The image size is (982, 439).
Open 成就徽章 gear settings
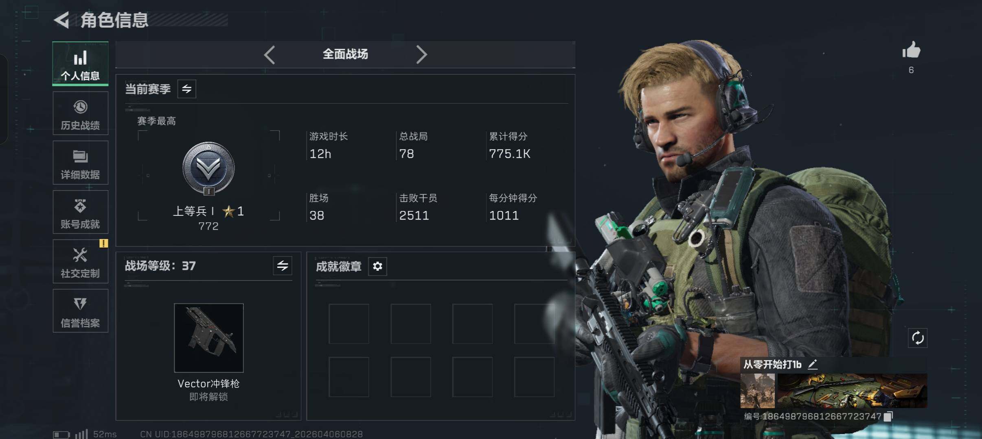click(x=377, y=266)
